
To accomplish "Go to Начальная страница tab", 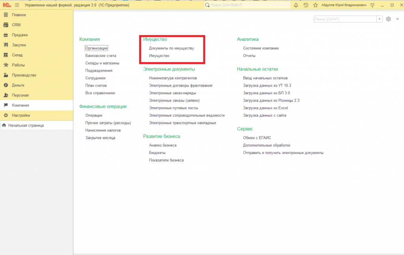I will coord(36,125).
